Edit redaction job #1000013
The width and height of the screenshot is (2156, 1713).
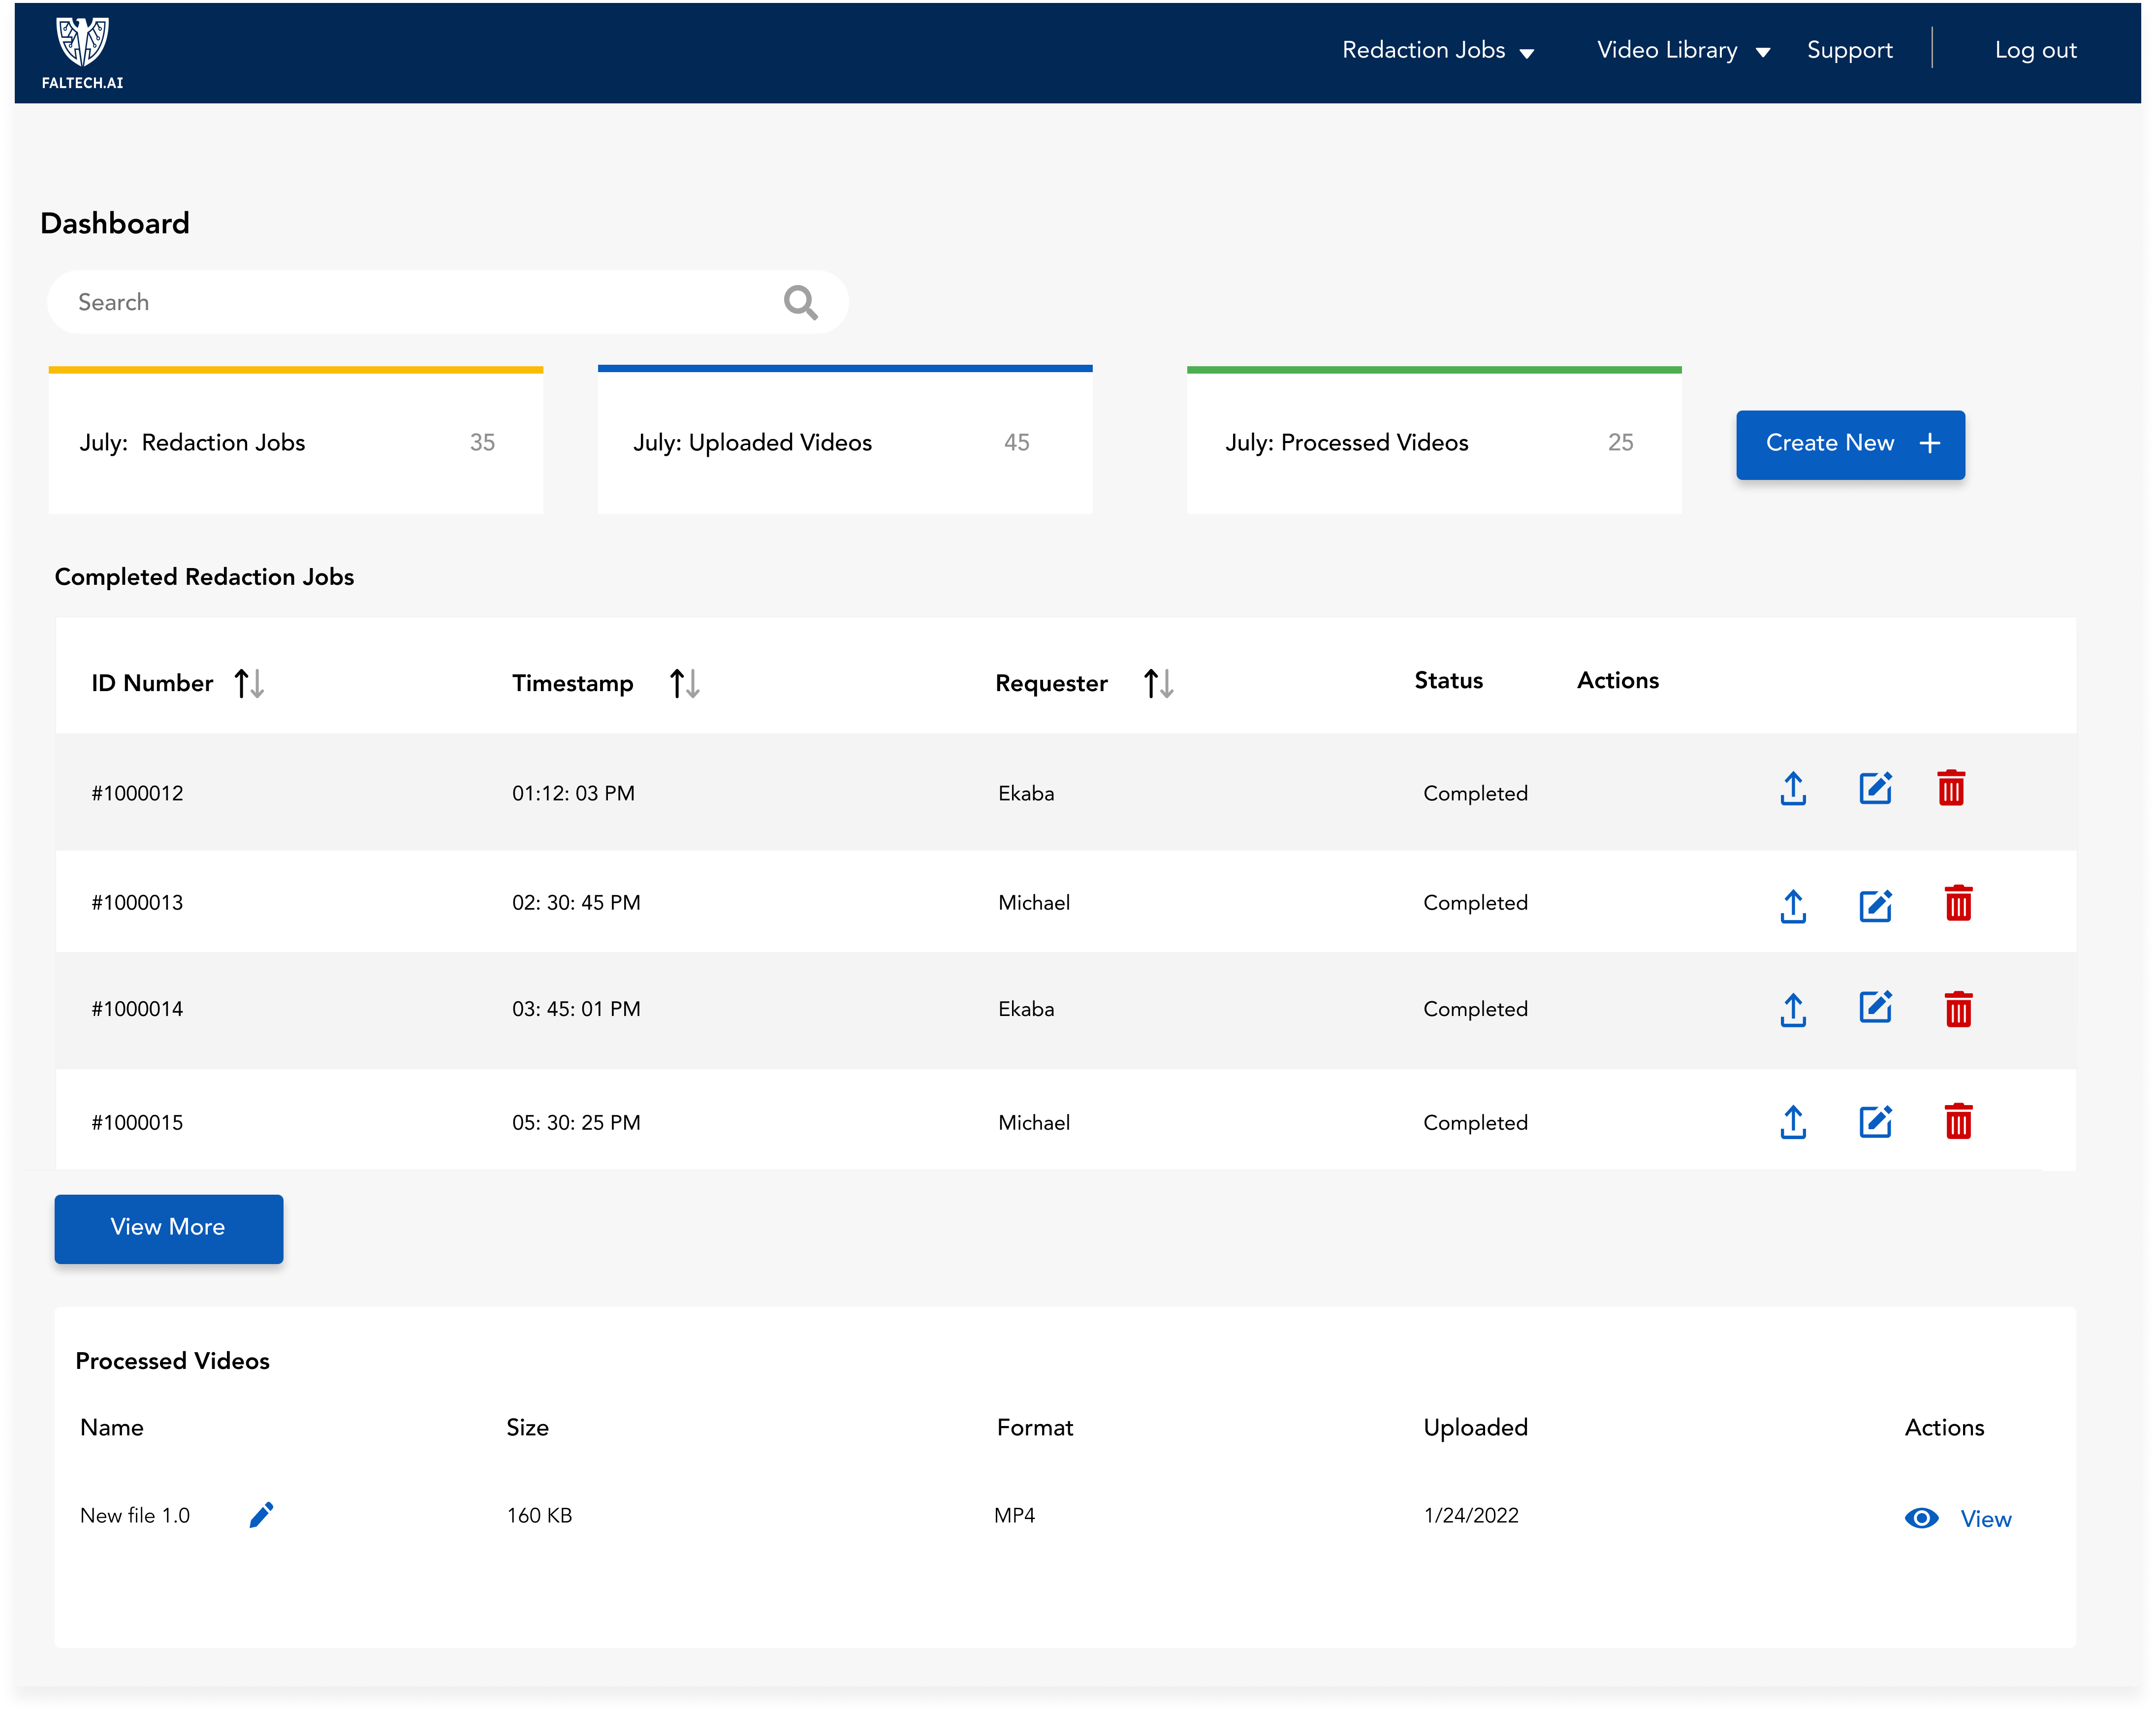1875,905
